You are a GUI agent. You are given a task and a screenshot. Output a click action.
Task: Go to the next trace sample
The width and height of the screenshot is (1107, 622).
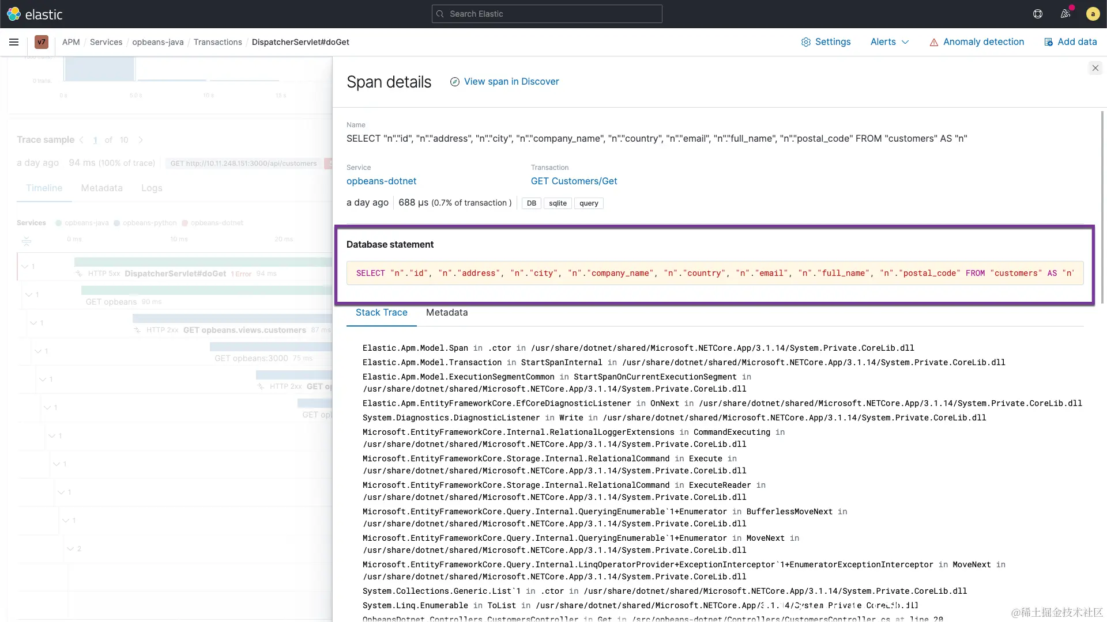tap(141, 140)
